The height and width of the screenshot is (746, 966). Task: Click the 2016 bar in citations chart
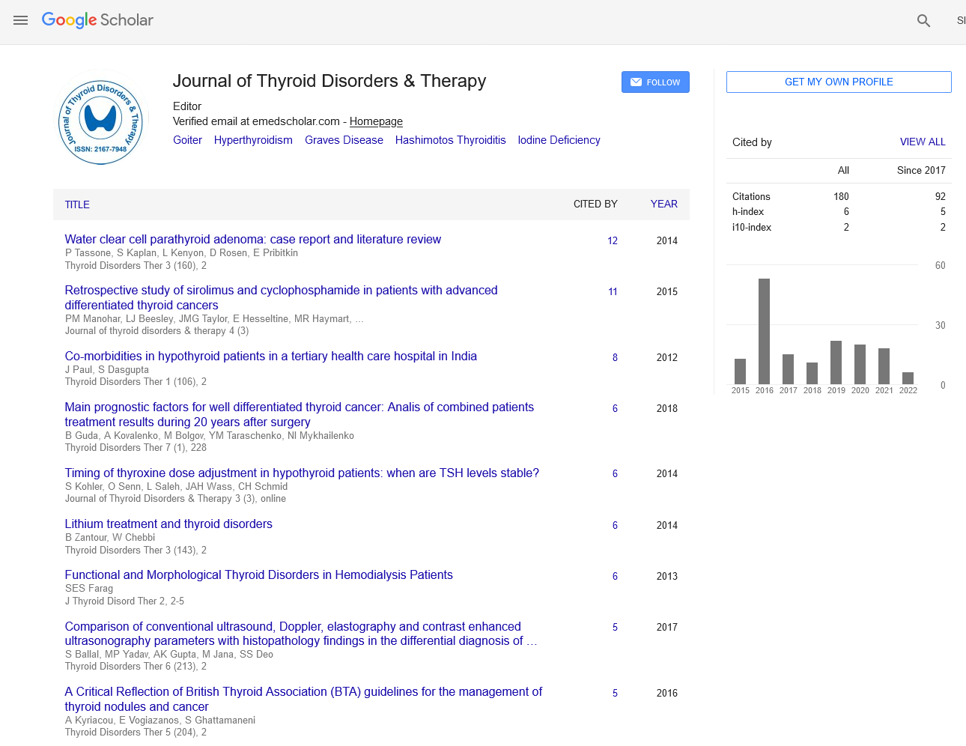coord(765,331)
